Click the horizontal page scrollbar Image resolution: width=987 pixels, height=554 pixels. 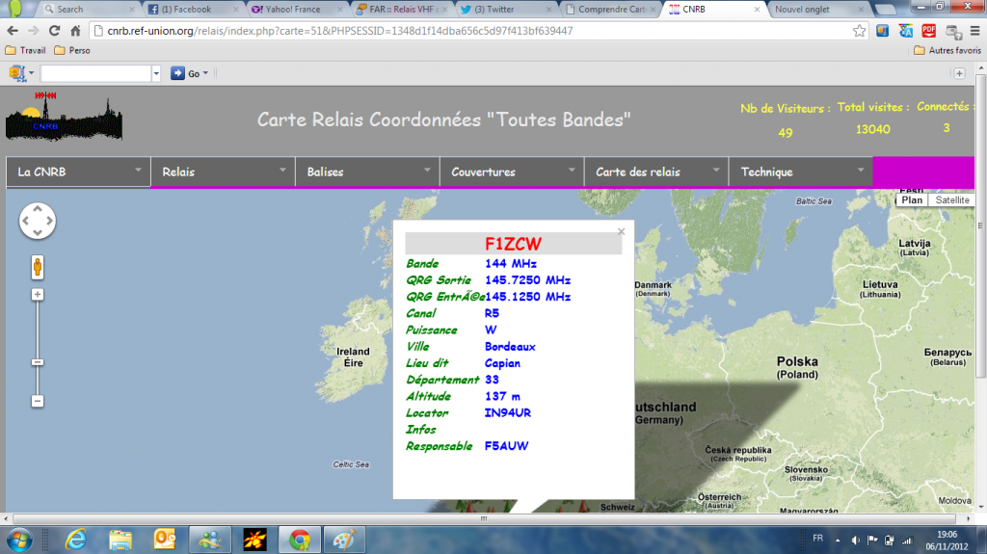click(484, 518)
